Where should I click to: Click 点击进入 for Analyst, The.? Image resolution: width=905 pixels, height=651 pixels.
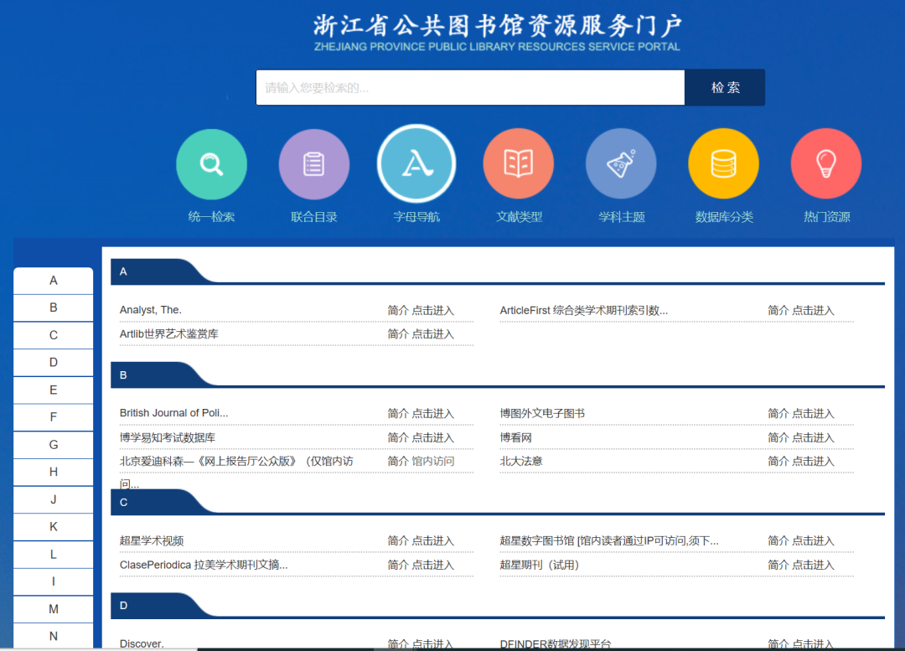click(433, 311)
